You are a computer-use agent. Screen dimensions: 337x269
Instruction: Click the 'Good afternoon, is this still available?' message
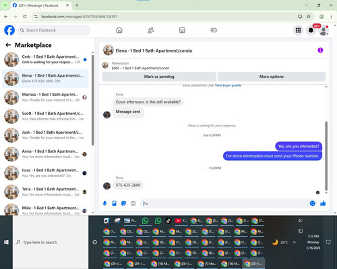tap(148, 102)
